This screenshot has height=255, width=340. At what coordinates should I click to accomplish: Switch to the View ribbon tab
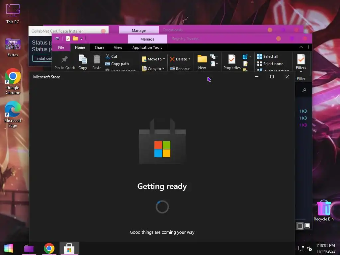[x=118, y=47]
